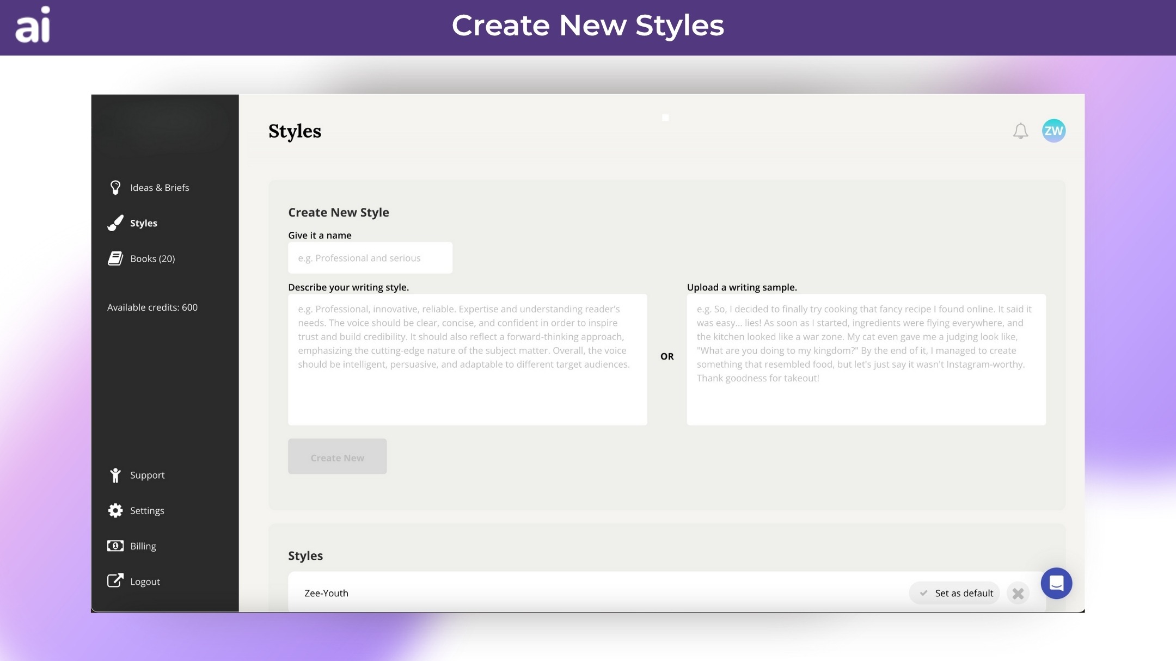
Task: Click the ai logo in header
Action: pos(33,26)
